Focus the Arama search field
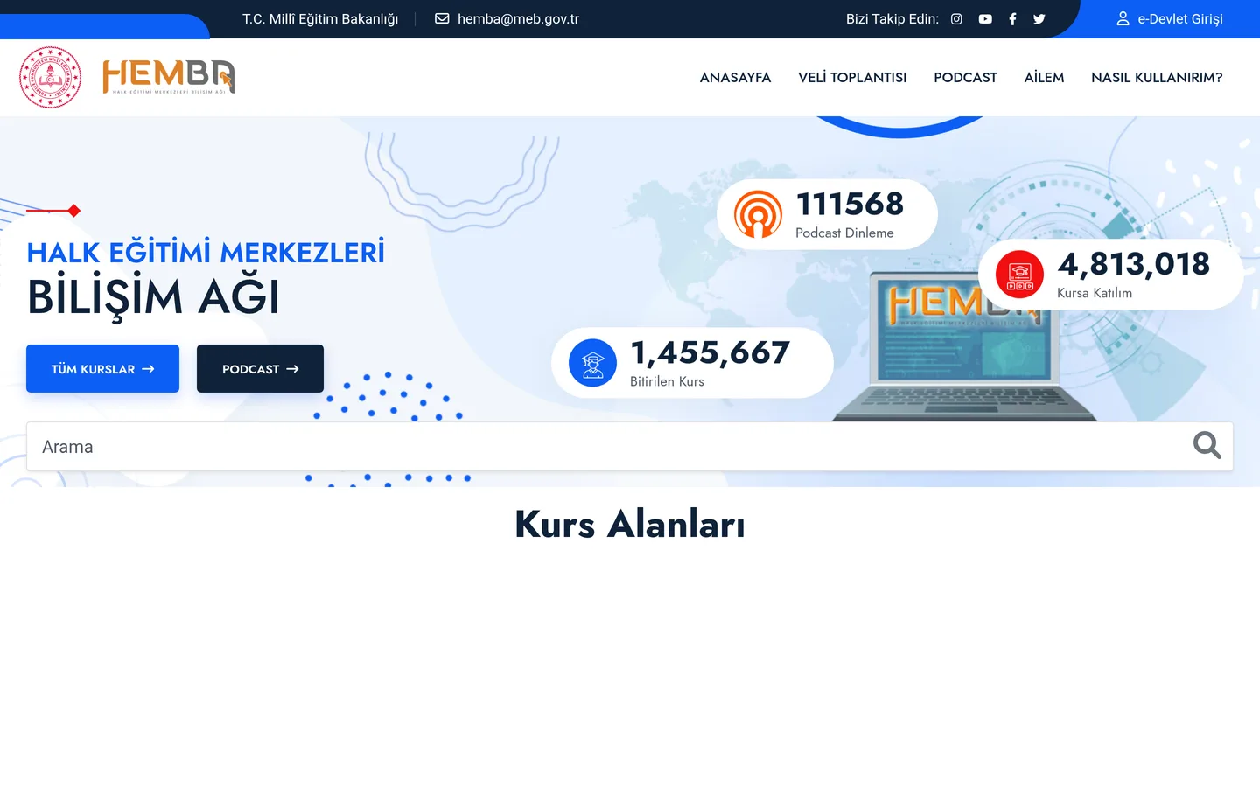Image resolution: width=1260 pixels, height=787 pixels. [x=630, y=447]
